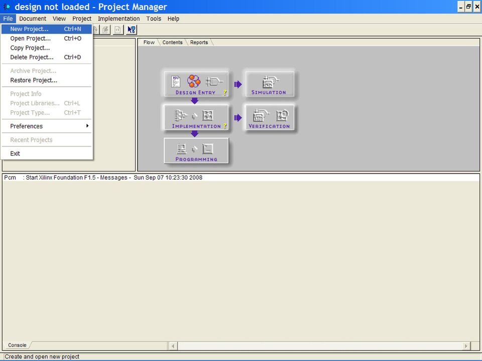This screenshot has width=482, height=361.
Task: Open the Verification timing simulation icon
Action: (261, 115)
